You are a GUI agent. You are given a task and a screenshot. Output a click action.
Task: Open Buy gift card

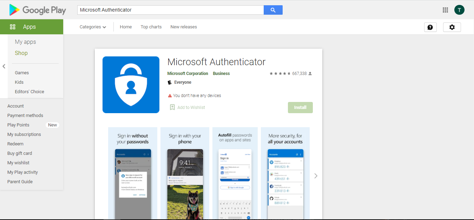pyautogui.click(x=20, y=153)
